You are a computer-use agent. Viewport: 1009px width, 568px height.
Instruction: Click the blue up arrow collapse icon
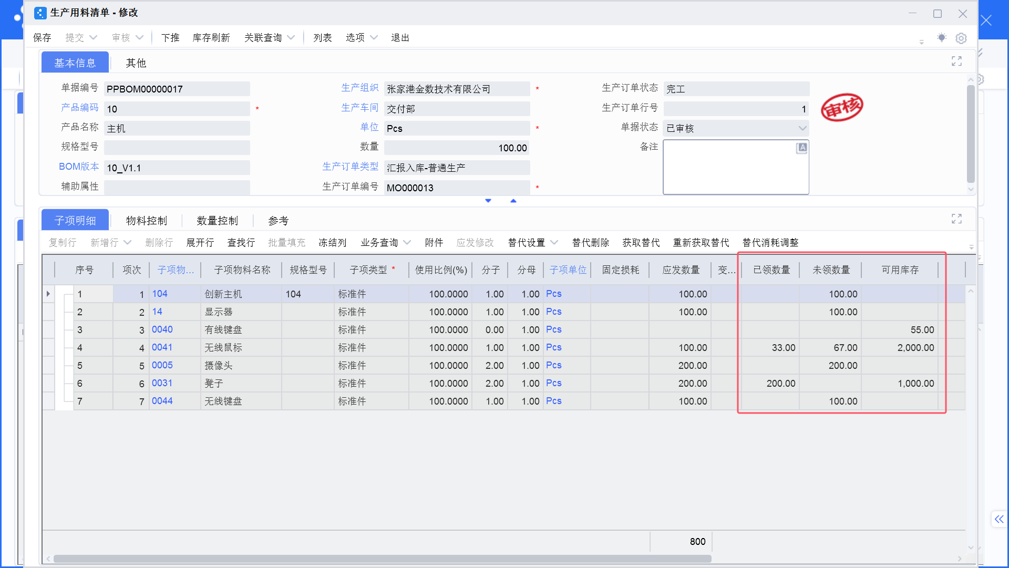pyautogui.click(x=513, y=201)
